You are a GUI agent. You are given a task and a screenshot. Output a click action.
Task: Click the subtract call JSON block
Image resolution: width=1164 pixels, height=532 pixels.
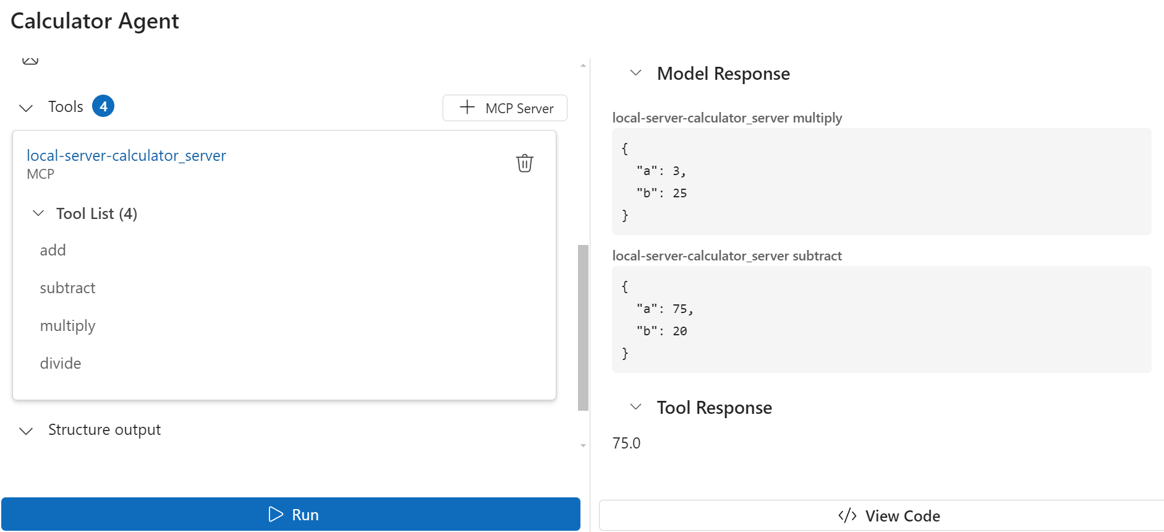881,319
